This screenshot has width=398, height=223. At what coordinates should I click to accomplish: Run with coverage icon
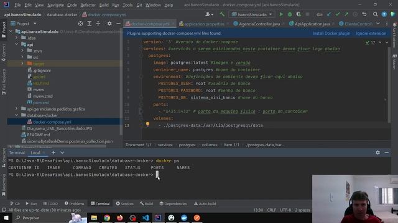pyautogui.click(x=298, y=14)
